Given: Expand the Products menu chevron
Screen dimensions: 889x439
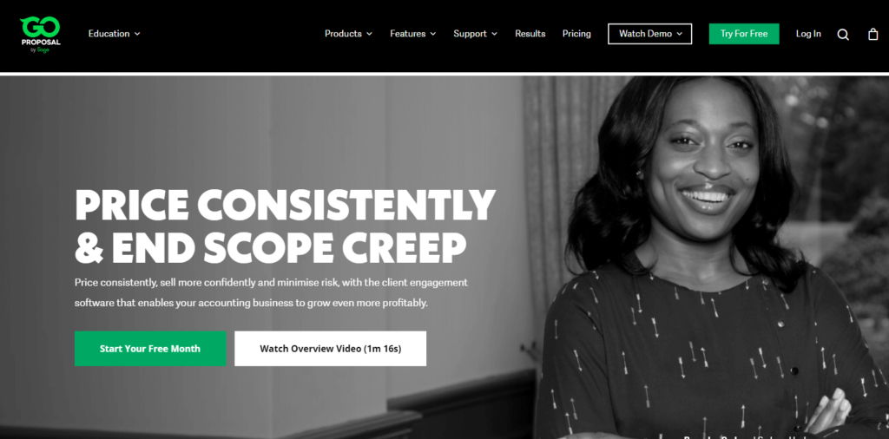Looking at the screenshot, I should [369, 34].
